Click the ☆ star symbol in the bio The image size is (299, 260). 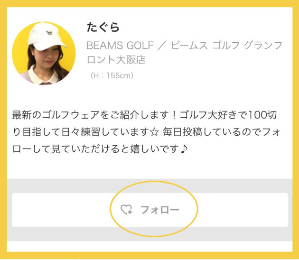(179, 132)
